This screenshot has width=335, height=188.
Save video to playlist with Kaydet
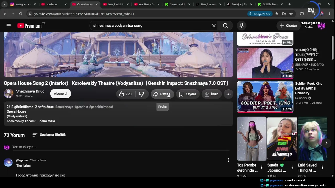[x=187, y=94]
